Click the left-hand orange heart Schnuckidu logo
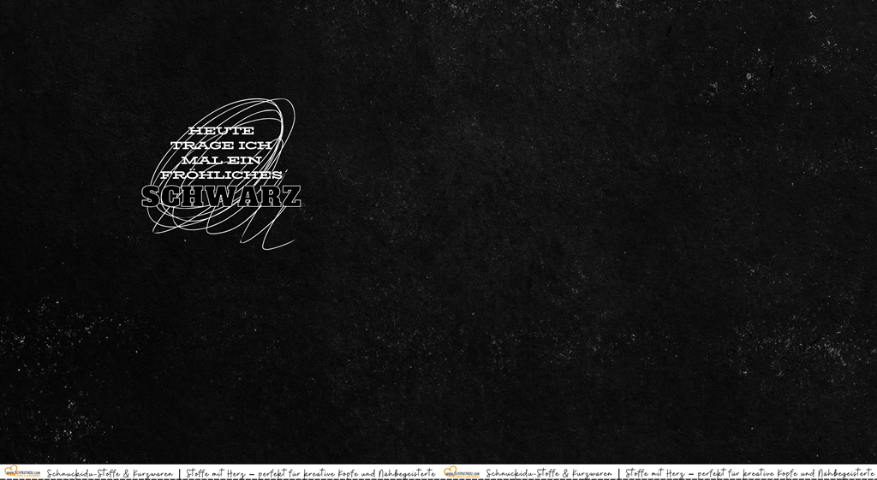The height and width of the screenshot is (480, 877). (x=22, y=472)
